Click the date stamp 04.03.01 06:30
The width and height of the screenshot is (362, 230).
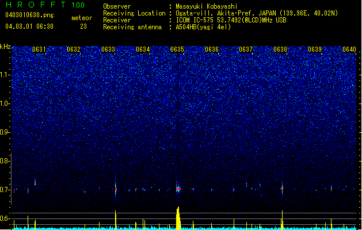pyautogui.click(x=29, y=26)
